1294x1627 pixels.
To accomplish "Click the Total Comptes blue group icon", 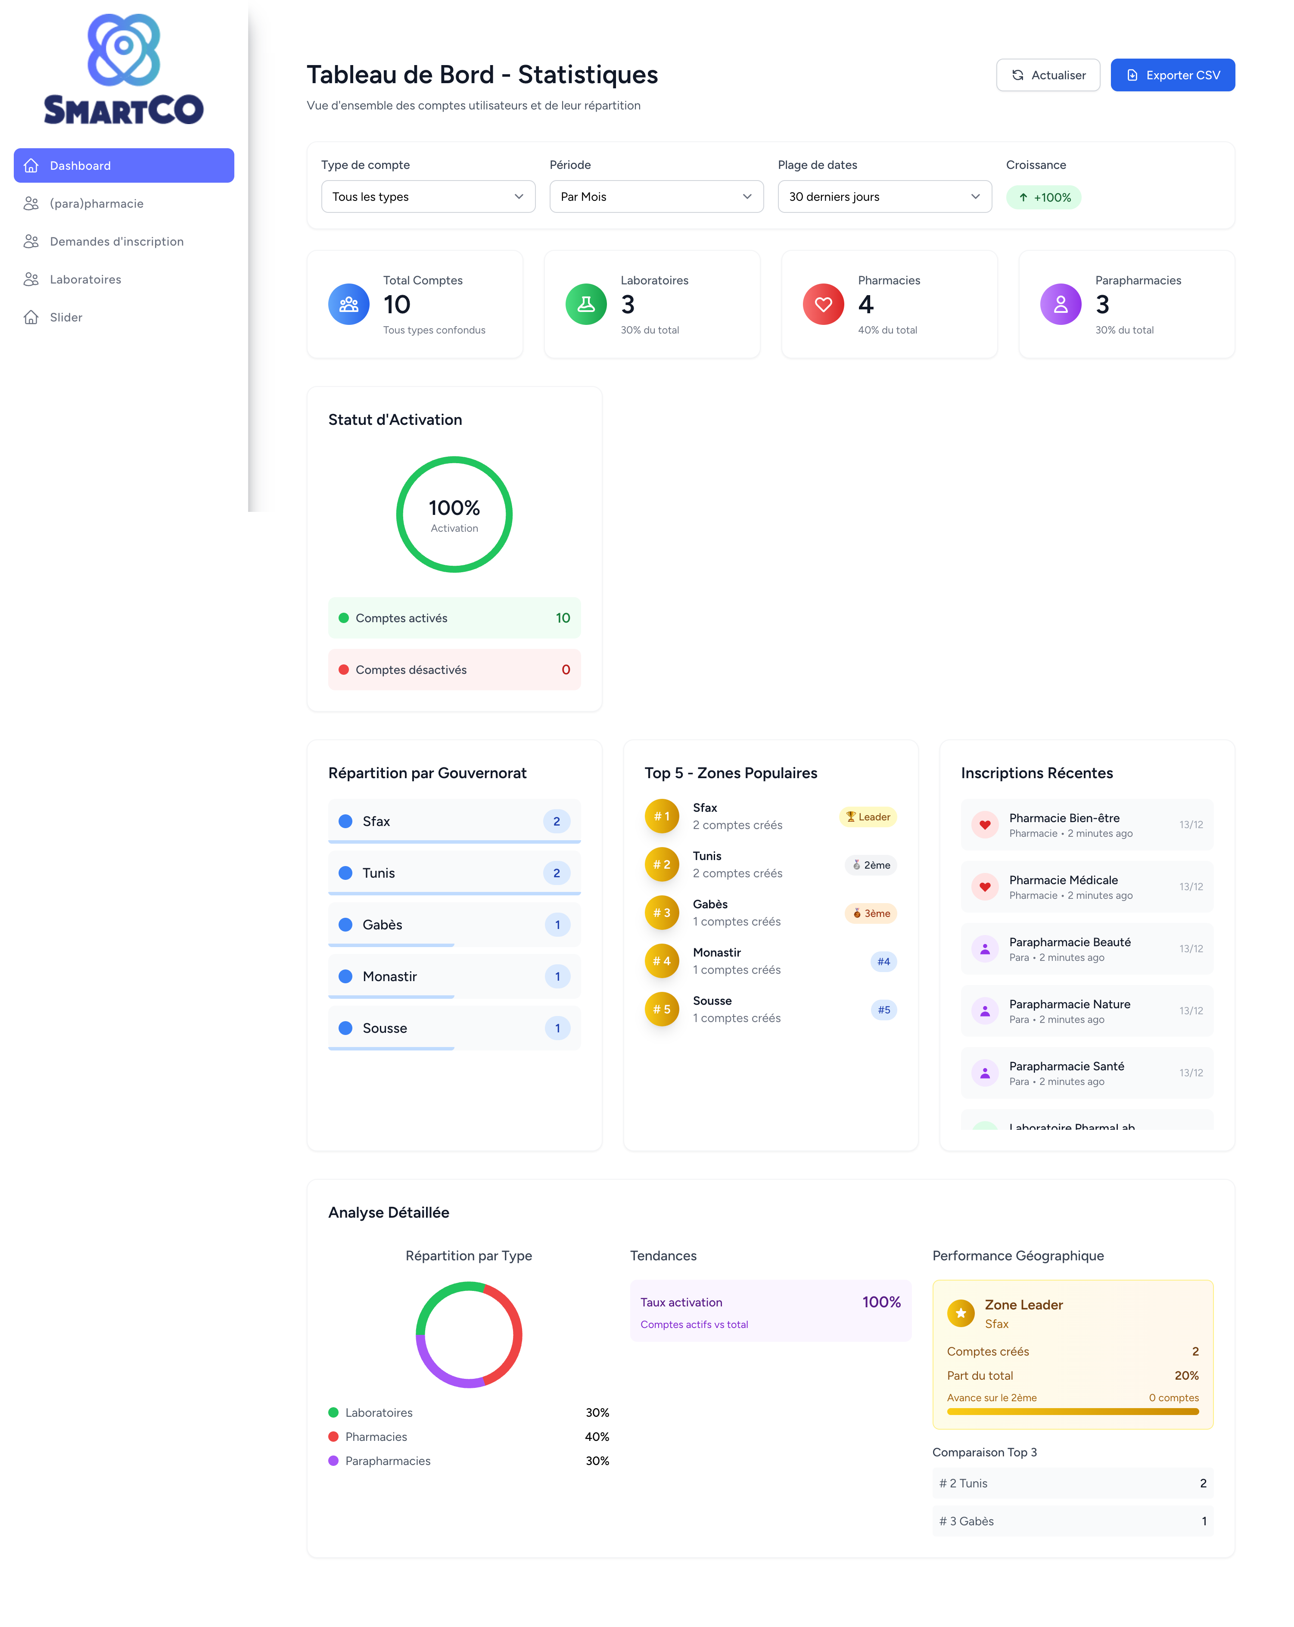I will (348, 304).
